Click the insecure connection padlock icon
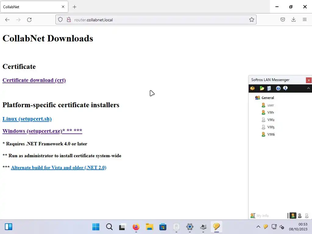Screen dimensions: 312x234 point(69,20)
